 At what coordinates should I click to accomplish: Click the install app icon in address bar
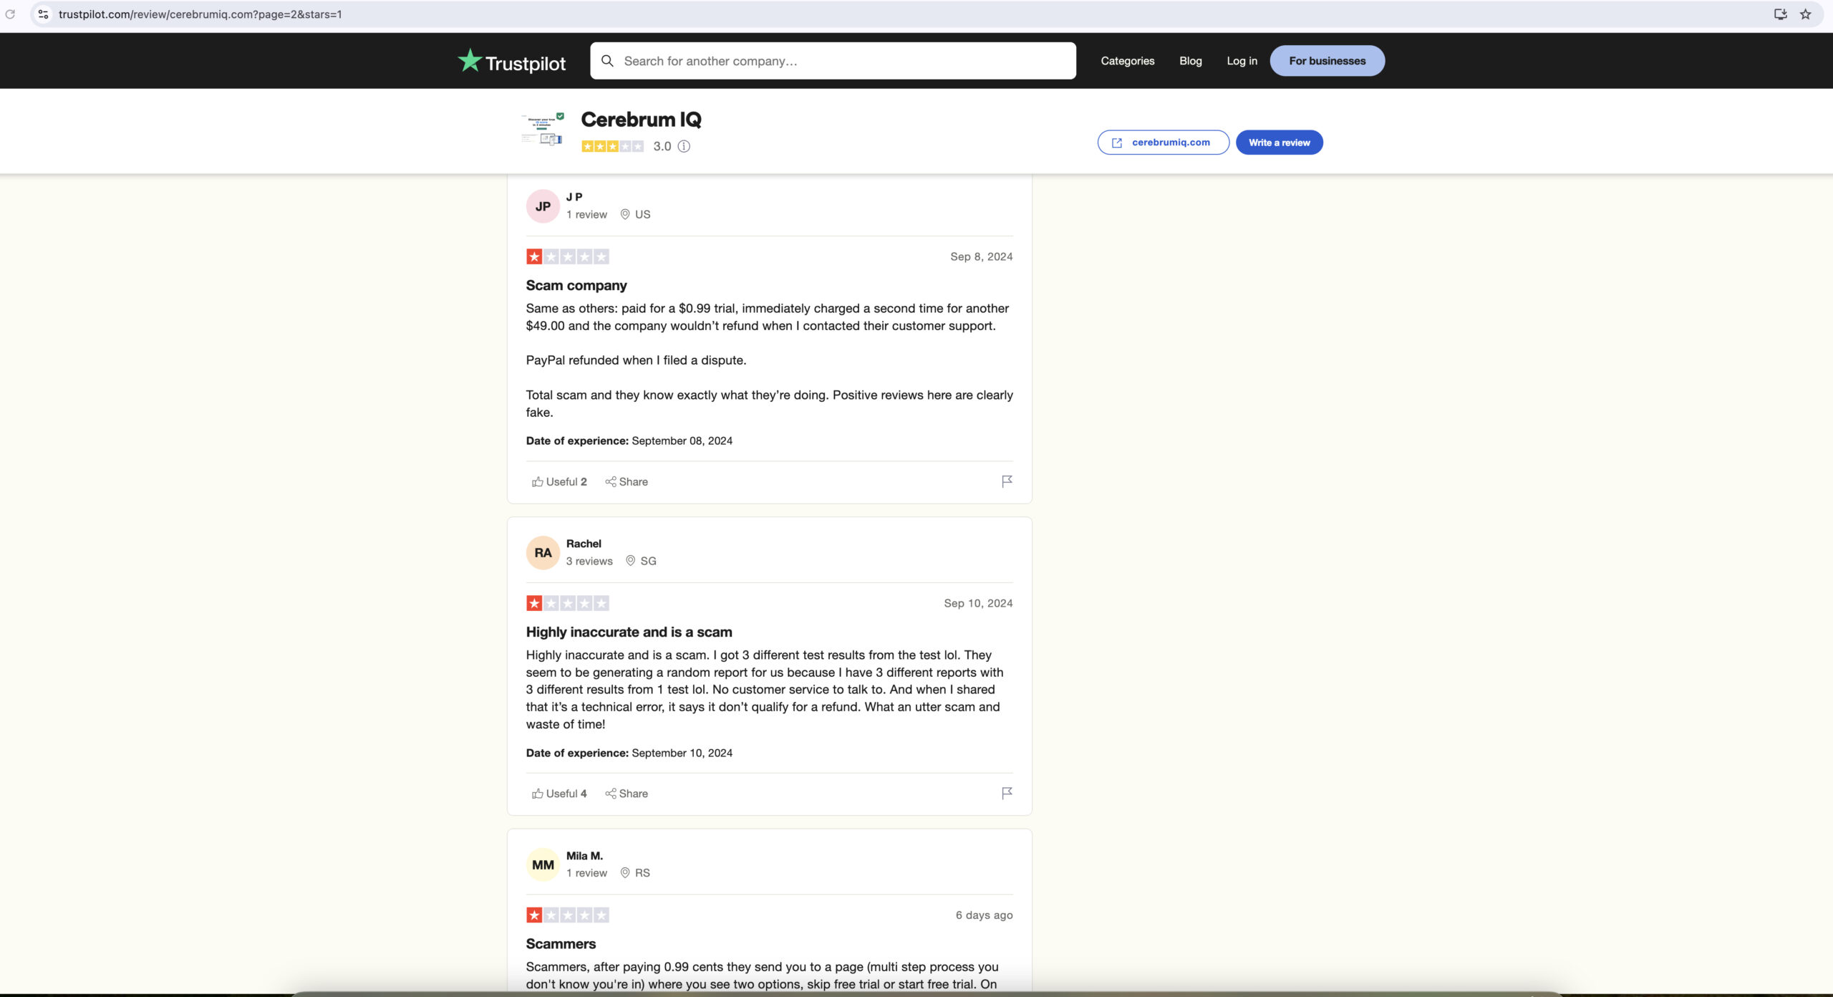[1780, 14]
